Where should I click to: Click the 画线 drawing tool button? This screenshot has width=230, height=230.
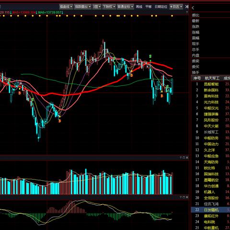point(139,7)
